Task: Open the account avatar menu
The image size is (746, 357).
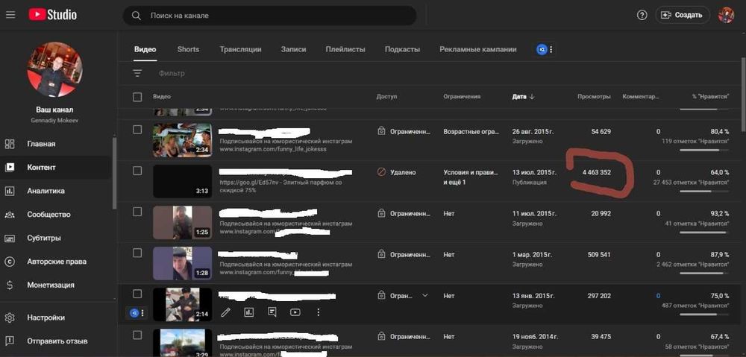Action: click(x=726, y=15)
